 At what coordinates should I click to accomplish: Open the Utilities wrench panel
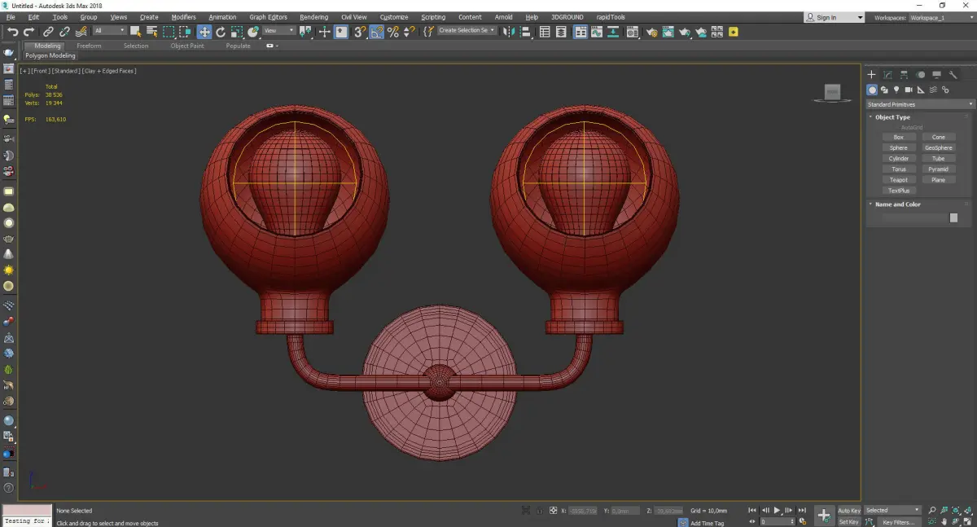pos(953,75)
